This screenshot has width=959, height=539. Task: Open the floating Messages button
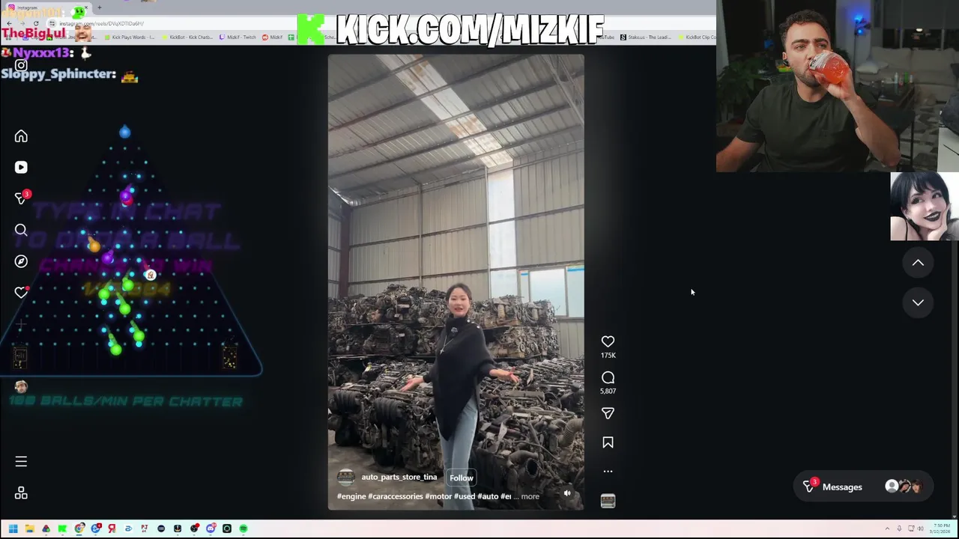pos(863,487)
